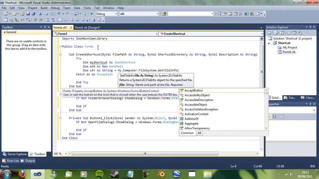Open the Tools menu

point(87,8)
